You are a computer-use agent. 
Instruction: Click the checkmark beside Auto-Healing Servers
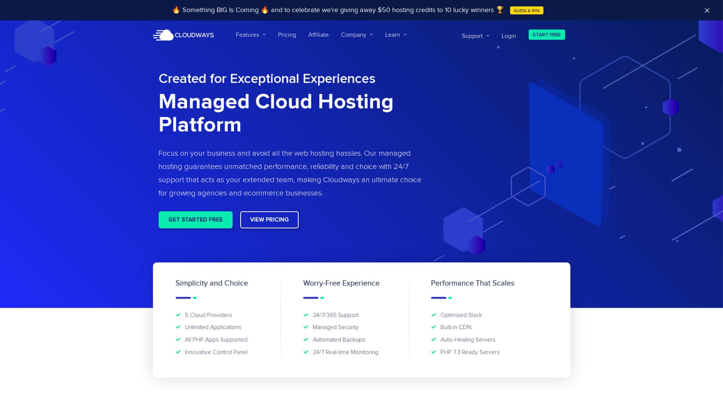434,340
